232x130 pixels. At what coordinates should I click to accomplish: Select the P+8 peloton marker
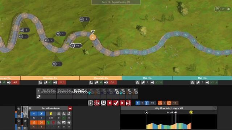pos(76,45)
